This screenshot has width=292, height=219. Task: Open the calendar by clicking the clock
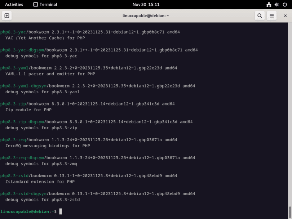tap(146, 4)
